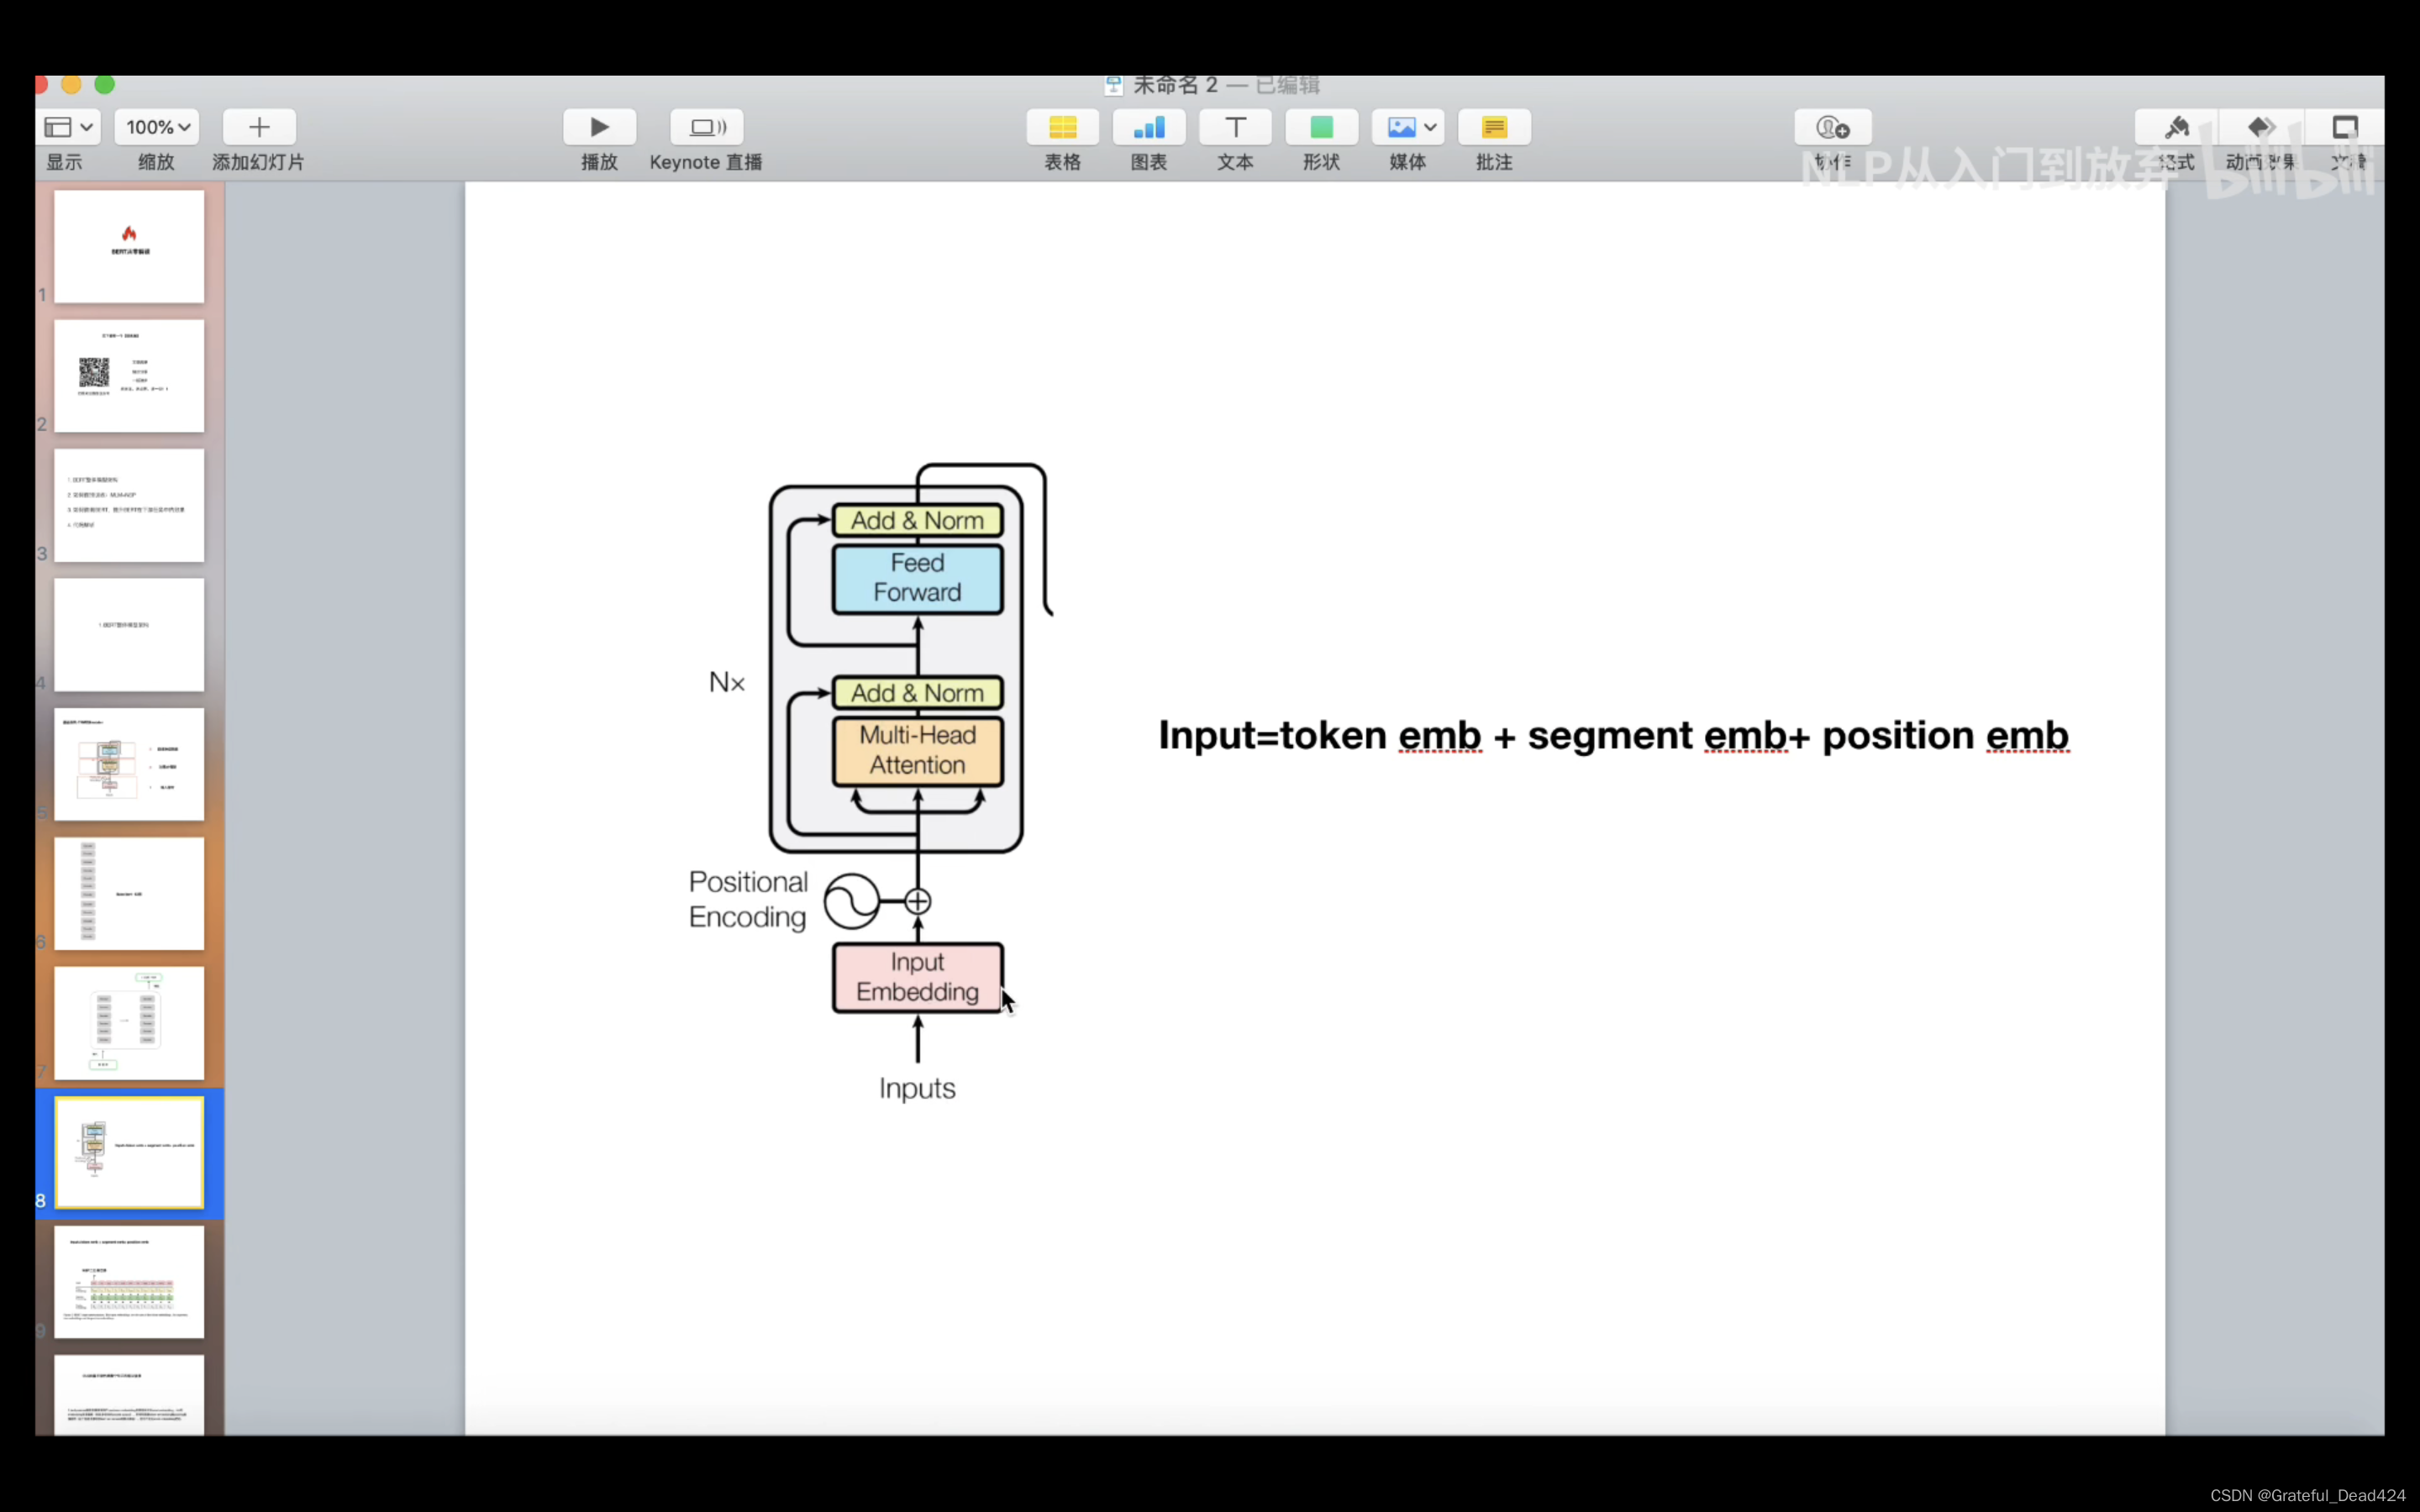This screenshot has width=2420, height=1512.
Task: Add a new slide
Action: 259,127
